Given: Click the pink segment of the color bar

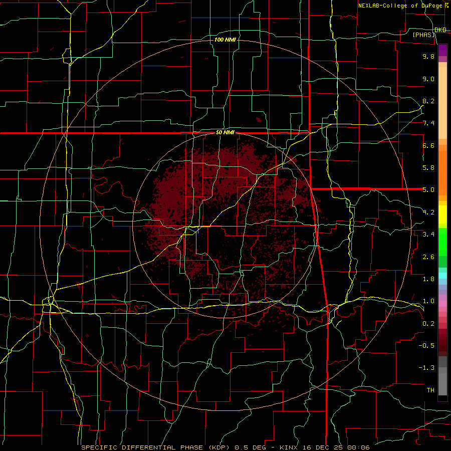Looking at the screenshot, I should pos(442,304).
